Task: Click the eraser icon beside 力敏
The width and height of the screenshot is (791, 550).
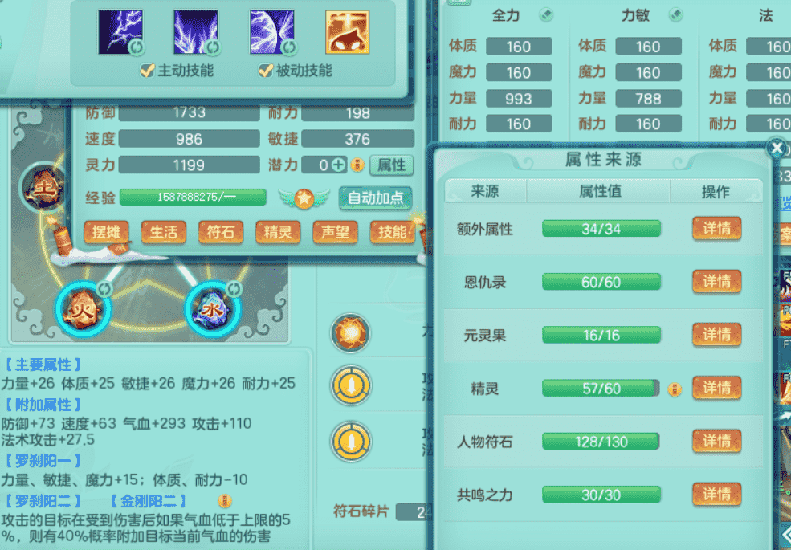Action: pos(676,15)
